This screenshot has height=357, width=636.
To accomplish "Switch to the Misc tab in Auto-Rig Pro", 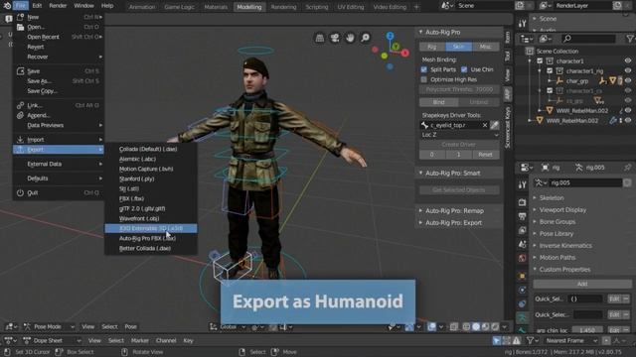I will click(486, 47).
